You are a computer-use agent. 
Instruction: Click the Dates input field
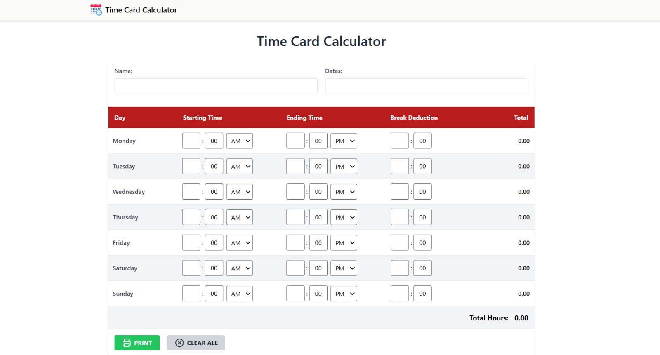click(x=427, y=86)
